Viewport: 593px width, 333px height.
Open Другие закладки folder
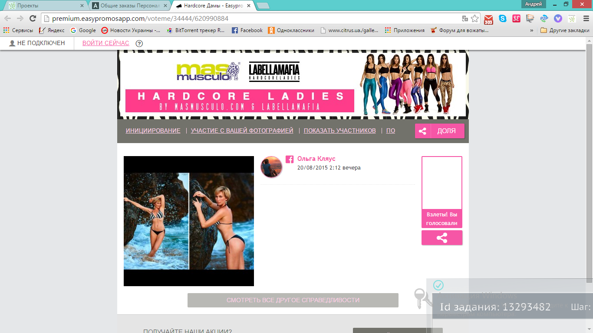point(565,30)
